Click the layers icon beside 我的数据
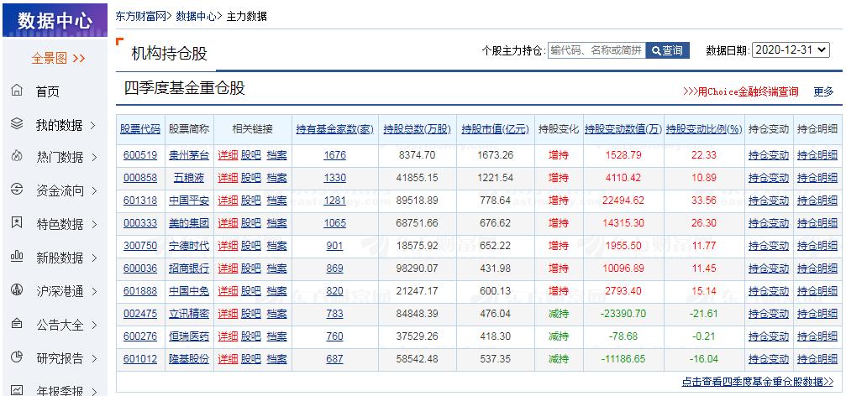This screenshot has height=396, width=846. (17, 123)
